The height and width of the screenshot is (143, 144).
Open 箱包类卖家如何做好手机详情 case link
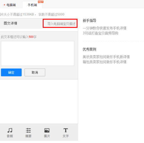(104, 62)
